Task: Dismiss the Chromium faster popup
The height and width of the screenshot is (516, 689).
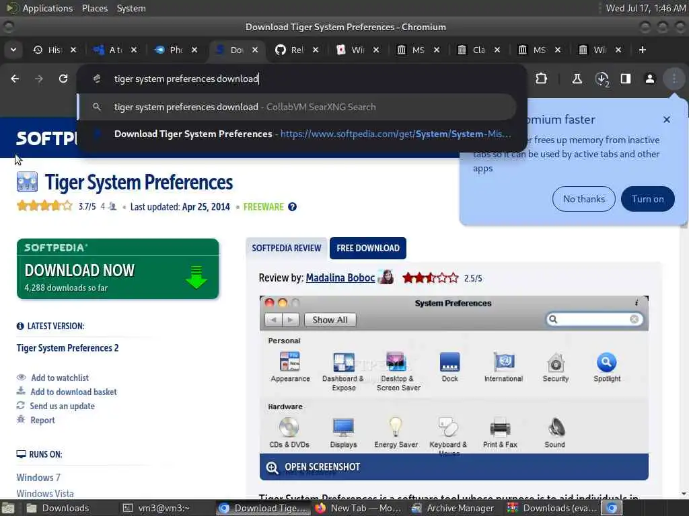Action: tap(667, 120)
